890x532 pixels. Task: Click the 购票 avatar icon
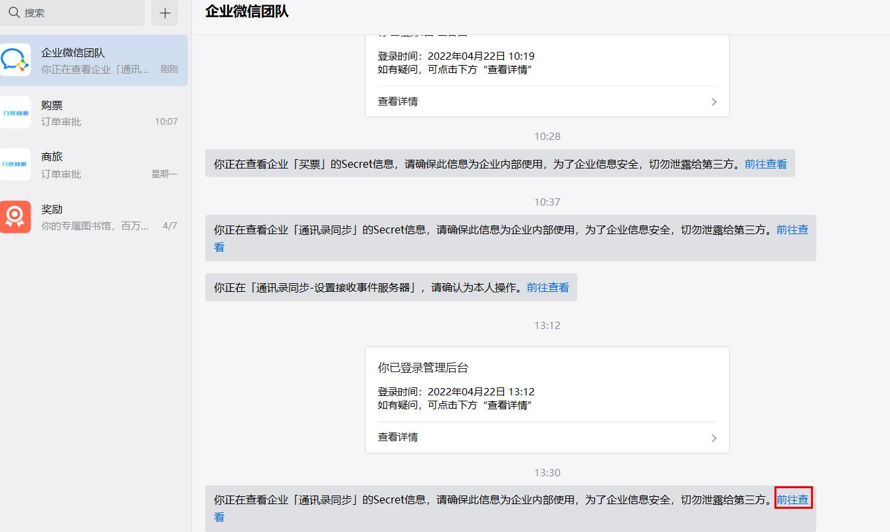pyautogui.click(x=15, y=113)
